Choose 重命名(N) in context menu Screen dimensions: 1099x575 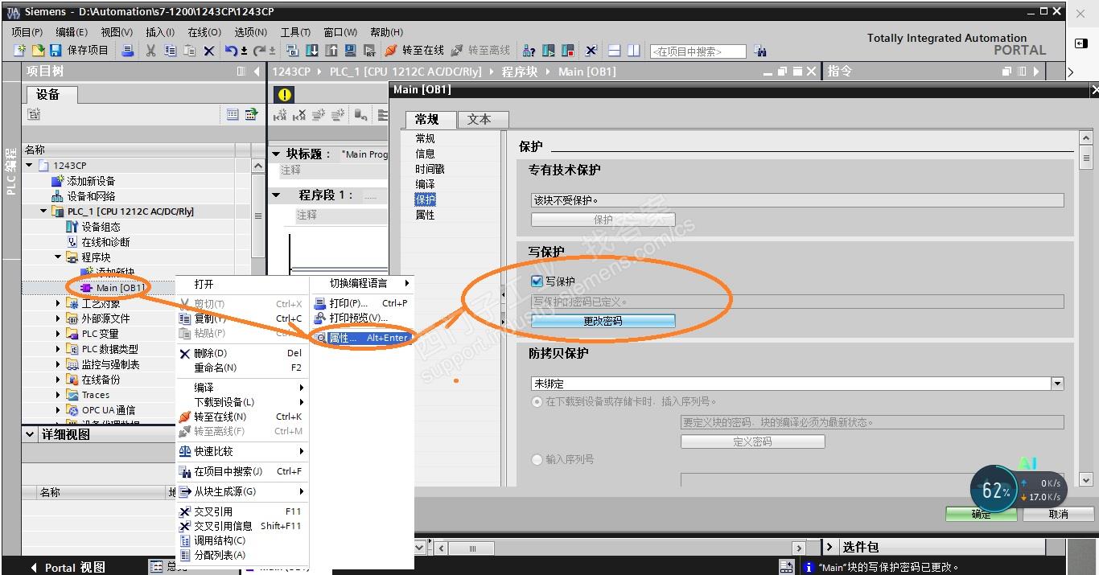point(241,368)
